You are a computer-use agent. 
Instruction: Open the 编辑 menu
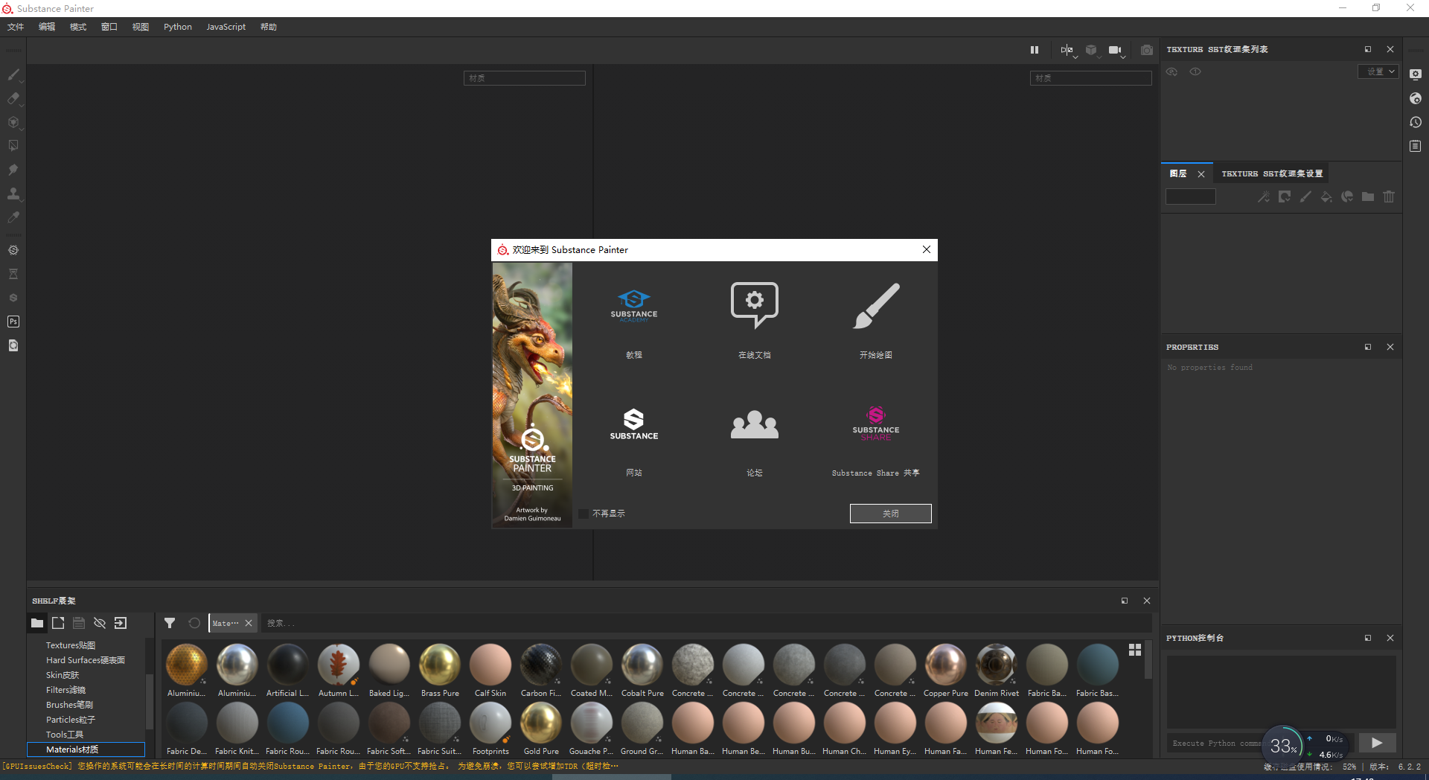pyautogui.click(x=47, y=27)
